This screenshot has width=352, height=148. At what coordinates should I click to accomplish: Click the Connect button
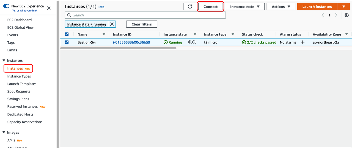coord(210,7)
